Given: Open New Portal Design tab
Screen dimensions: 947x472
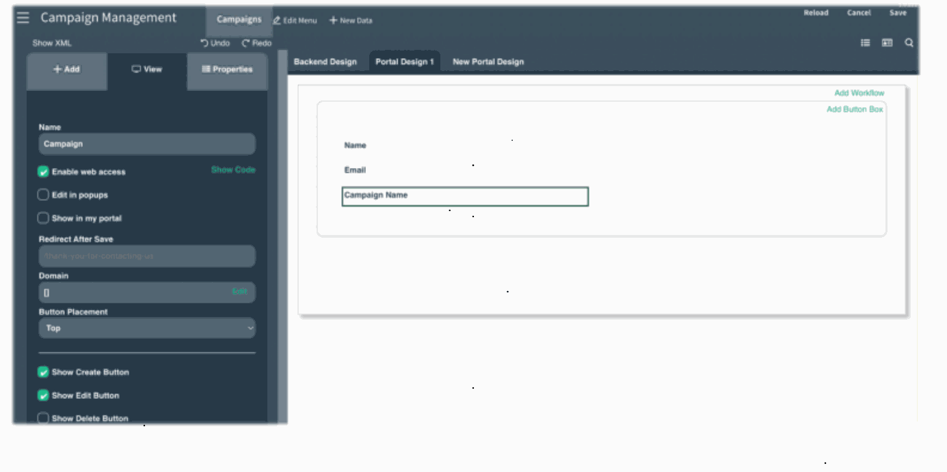Looking at the screenshot, I should point(488,62).
